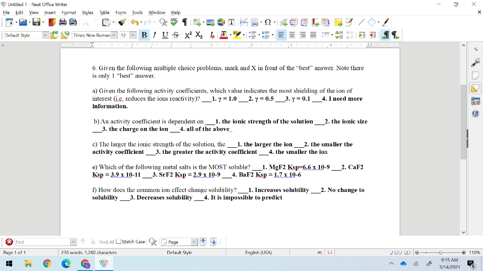483x271 pixels.
Task: Toggle formatting marks with the pilcrow icon
Action: (183, 22)
